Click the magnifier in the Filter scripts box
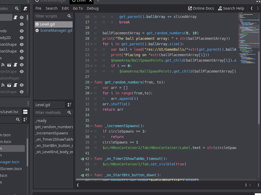This screenshot has width=261, height=195. coord(69,16)
